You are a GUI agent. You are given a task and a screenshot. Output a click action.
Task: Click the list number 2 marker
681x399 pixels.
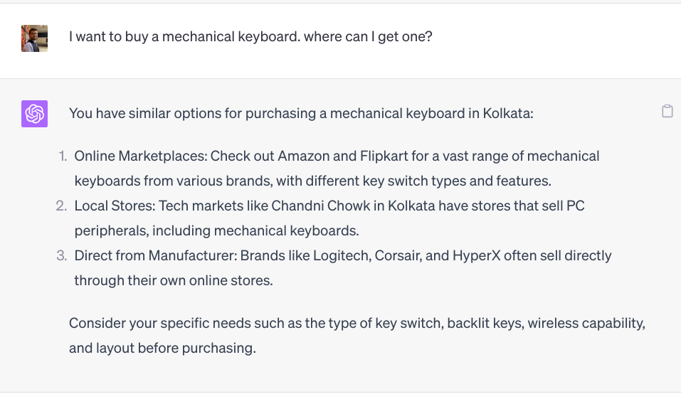tap(62, 206)
